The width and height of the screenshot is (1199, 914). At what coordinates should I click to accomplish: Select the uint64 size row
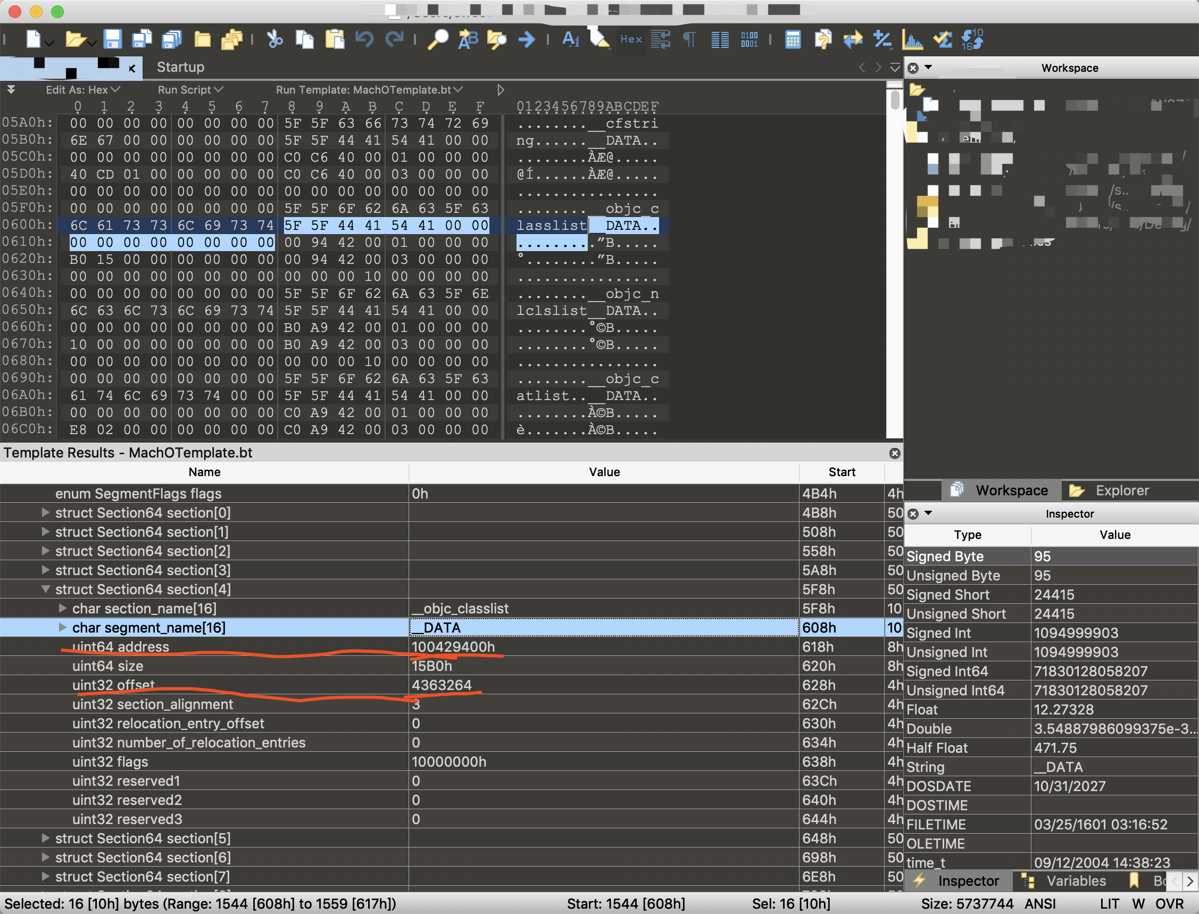click(x=107, y=666)
